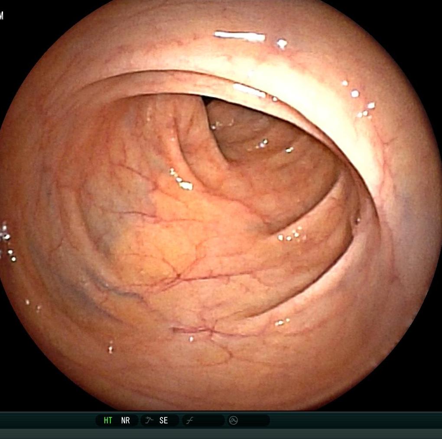Click the green HT indicator

tap(108, 420)
